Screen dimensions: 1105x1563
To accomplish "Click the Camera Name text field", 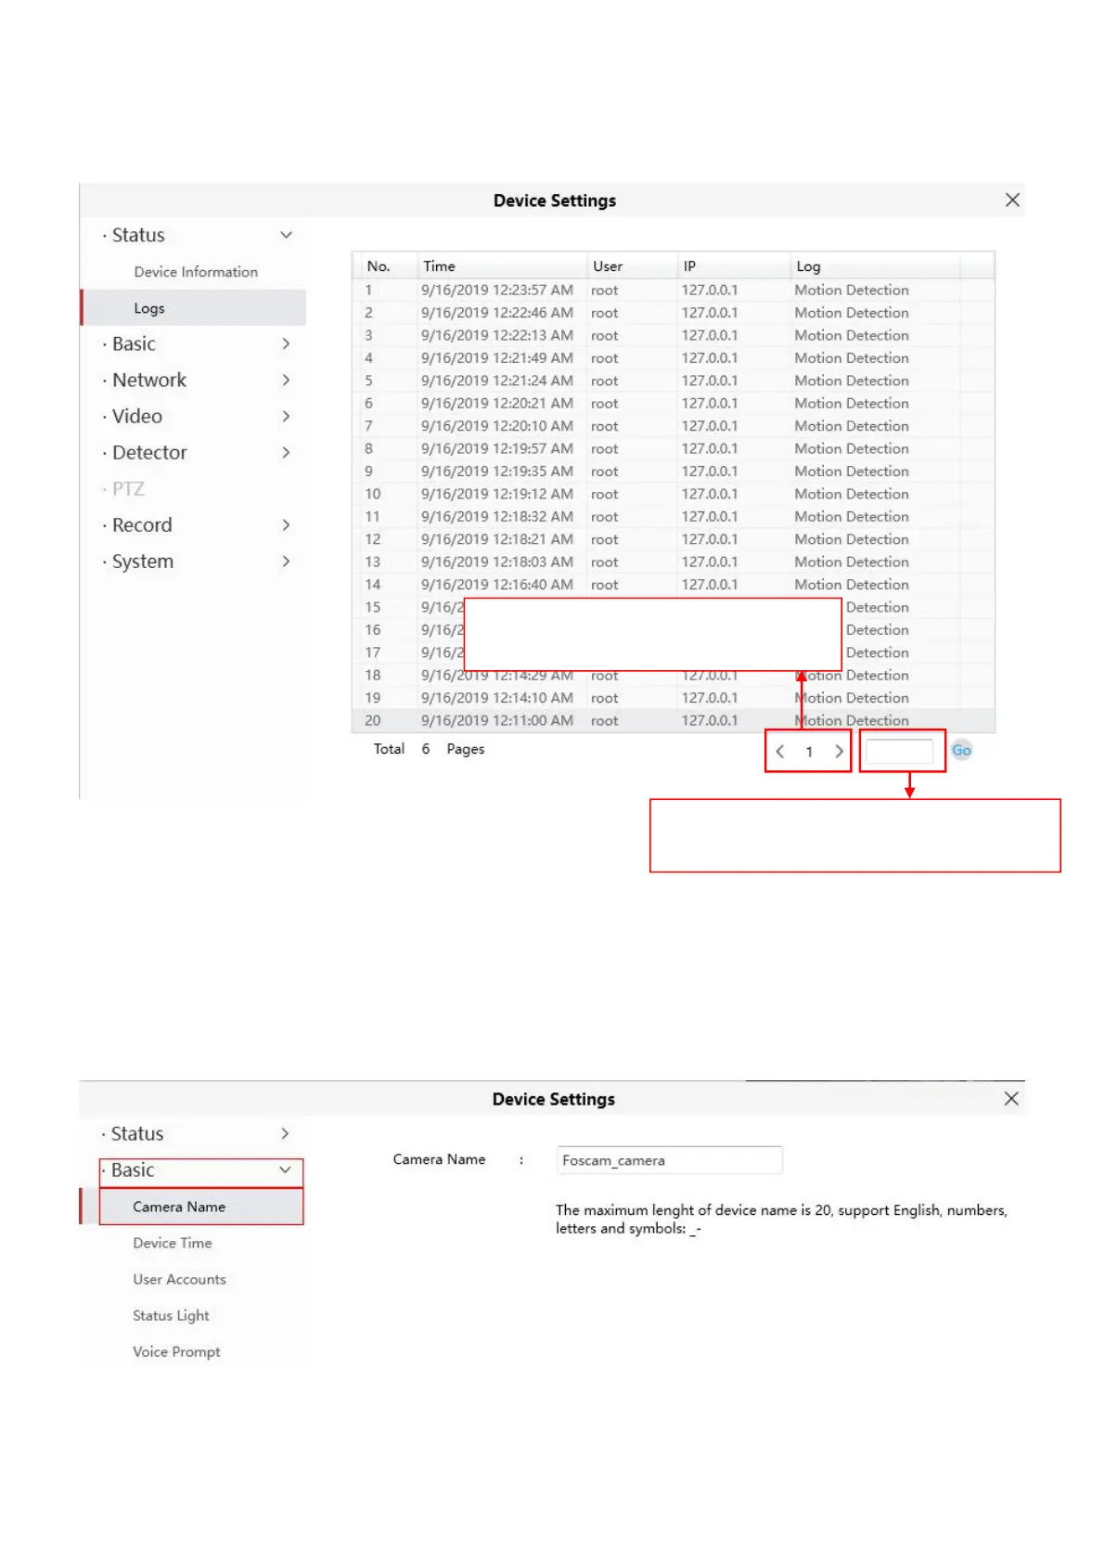I will click(x=669, y=1160).
